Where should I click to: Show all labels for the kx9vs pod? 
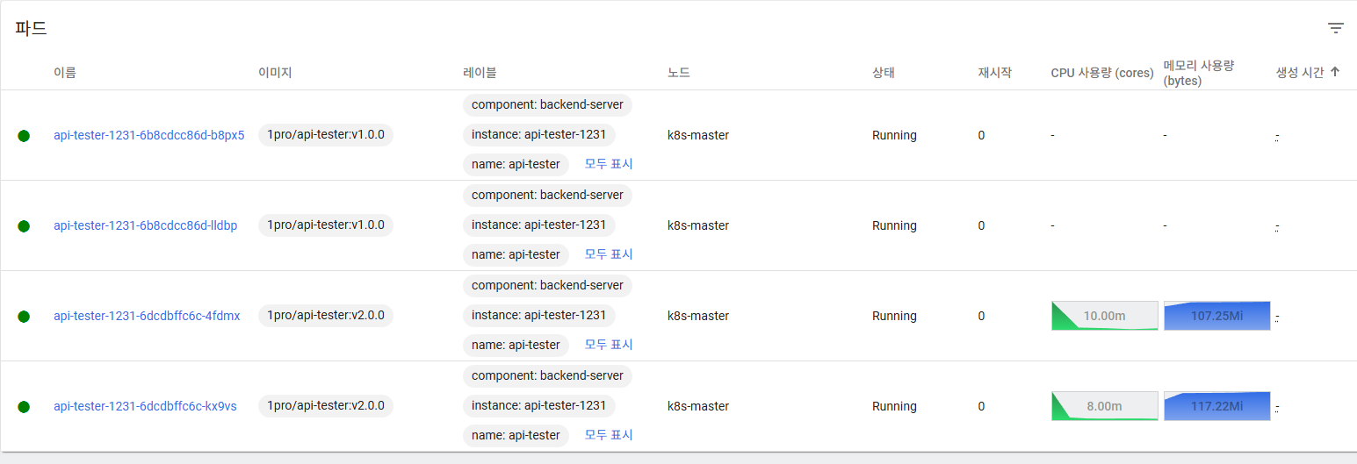[609, 435]
